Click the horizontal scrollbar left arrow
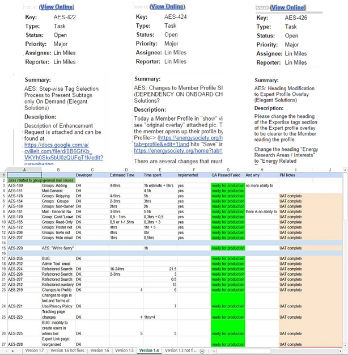Viewport: 348px width, 355px height. point(214,351)
